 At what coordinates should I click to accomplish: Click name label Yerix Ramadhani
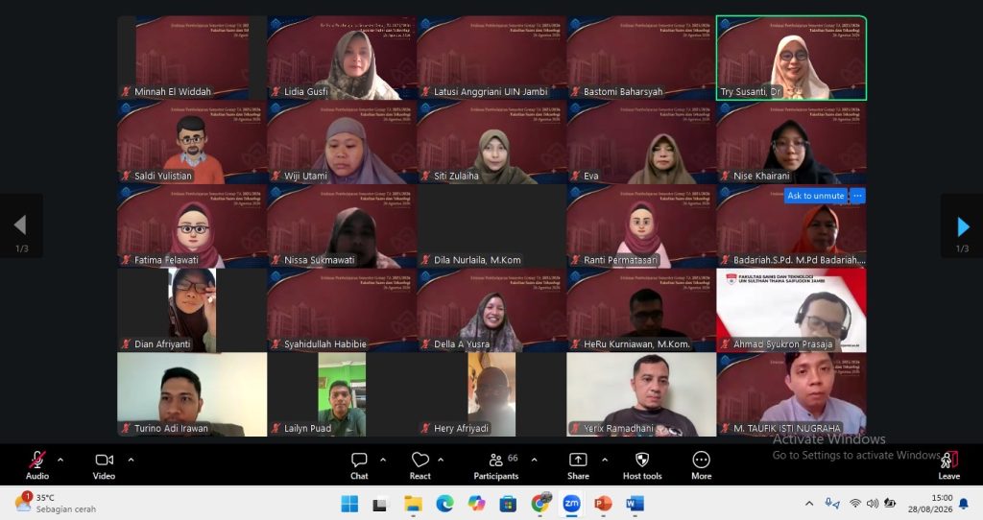pyautogui.click(x=618, y=429)
